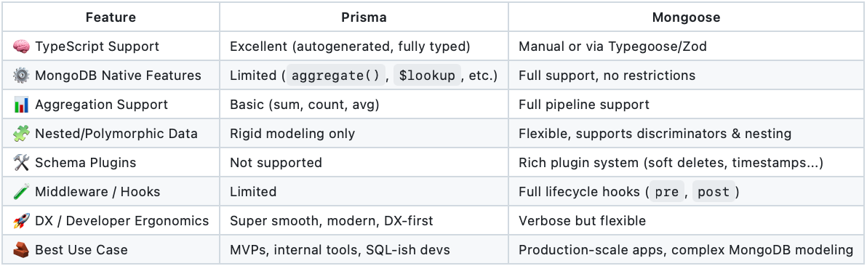The height and width of the screenshot is (266, 867).
Task: Select the Mongoose column header
Action: (686, 17)
